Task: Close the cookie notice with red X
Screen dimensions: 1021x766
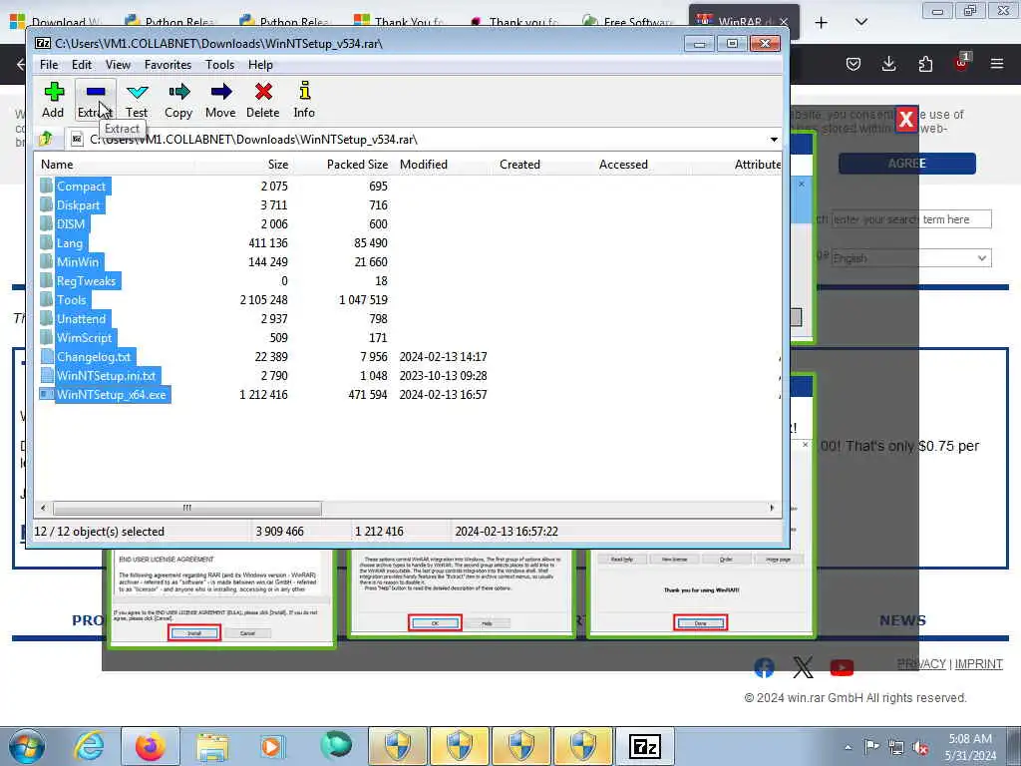Action: point(905,120)
